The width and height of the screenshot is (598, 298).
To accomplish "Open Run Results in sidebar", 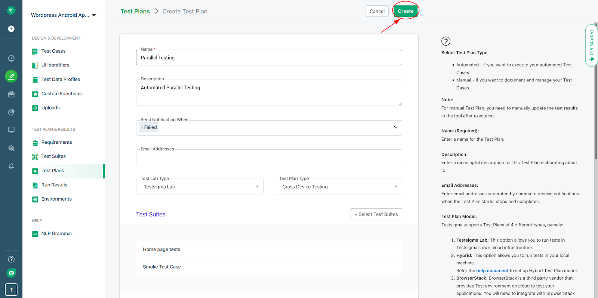I will [54, 185].
